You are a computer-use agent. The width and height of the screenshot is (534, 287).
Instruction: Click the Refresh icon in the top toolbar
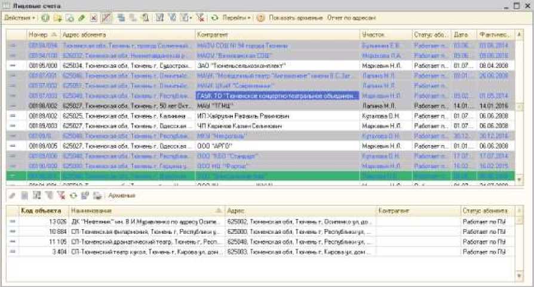(215, 18)
